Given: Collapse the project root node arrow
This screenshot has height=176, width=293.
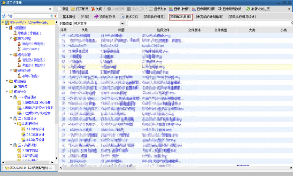Looking at the screenshot, I should (3, 22).
